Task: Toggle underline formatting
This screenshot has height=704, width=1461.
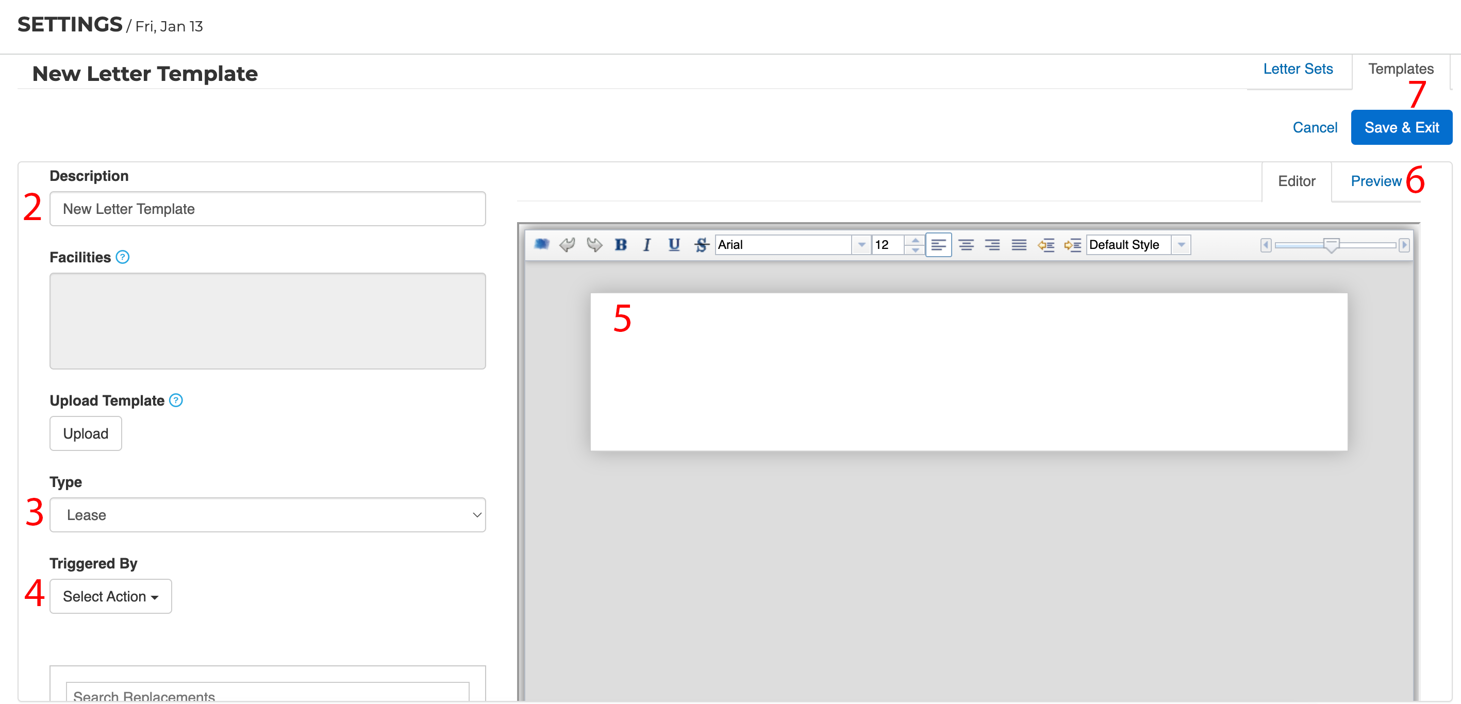Action: click(674, 245)
